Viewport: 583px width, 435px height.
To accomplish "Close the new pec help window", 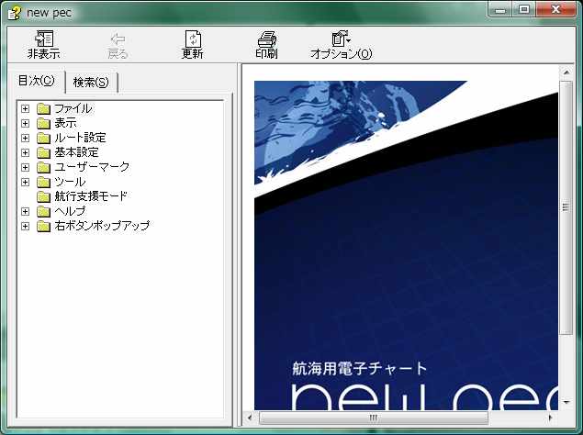I will pyautogui.click(x=556, y=10).
